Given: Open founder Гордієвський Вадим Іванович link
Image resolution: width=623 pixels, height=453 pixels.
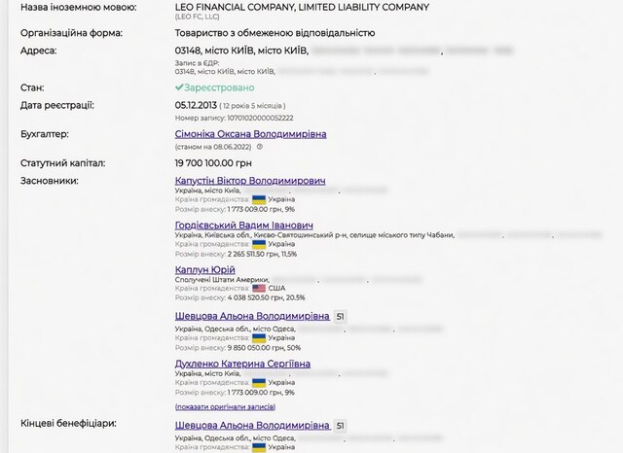Looking at the screenshot, I should click(x=244, y=226).
